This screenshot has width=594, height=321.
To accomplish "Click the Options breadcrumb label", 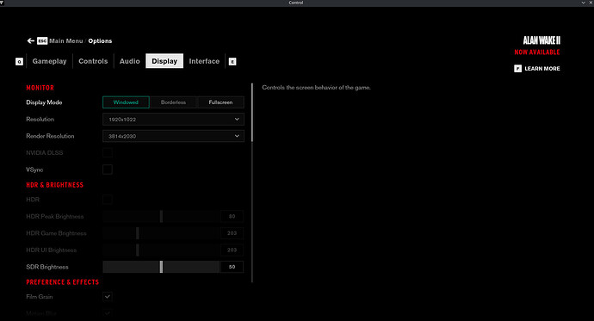I will [100, 41].
